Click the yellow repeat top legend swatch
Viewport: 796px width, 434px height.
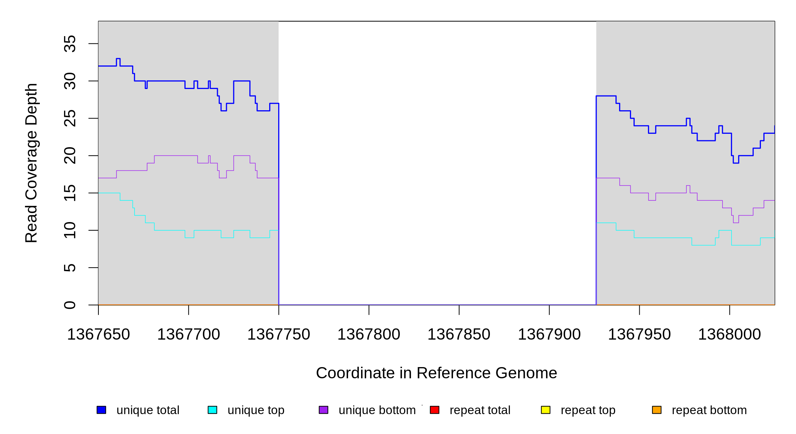(546, 410)
